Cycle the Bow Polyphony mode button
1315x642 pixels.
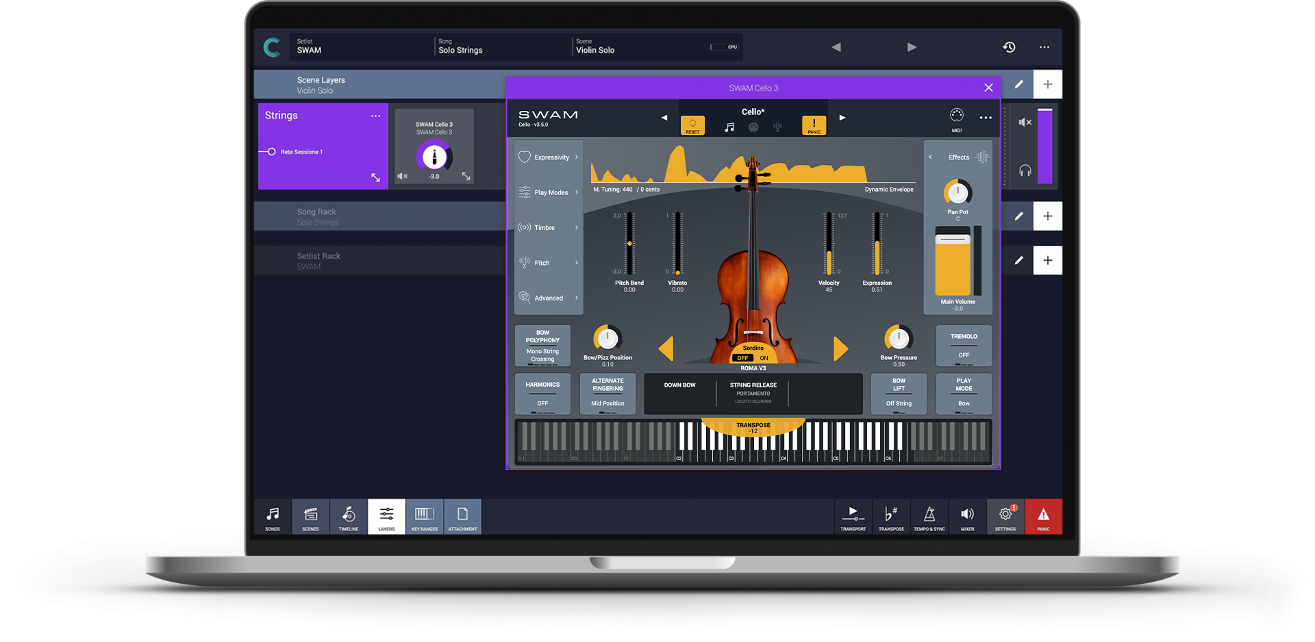point(542,346)
